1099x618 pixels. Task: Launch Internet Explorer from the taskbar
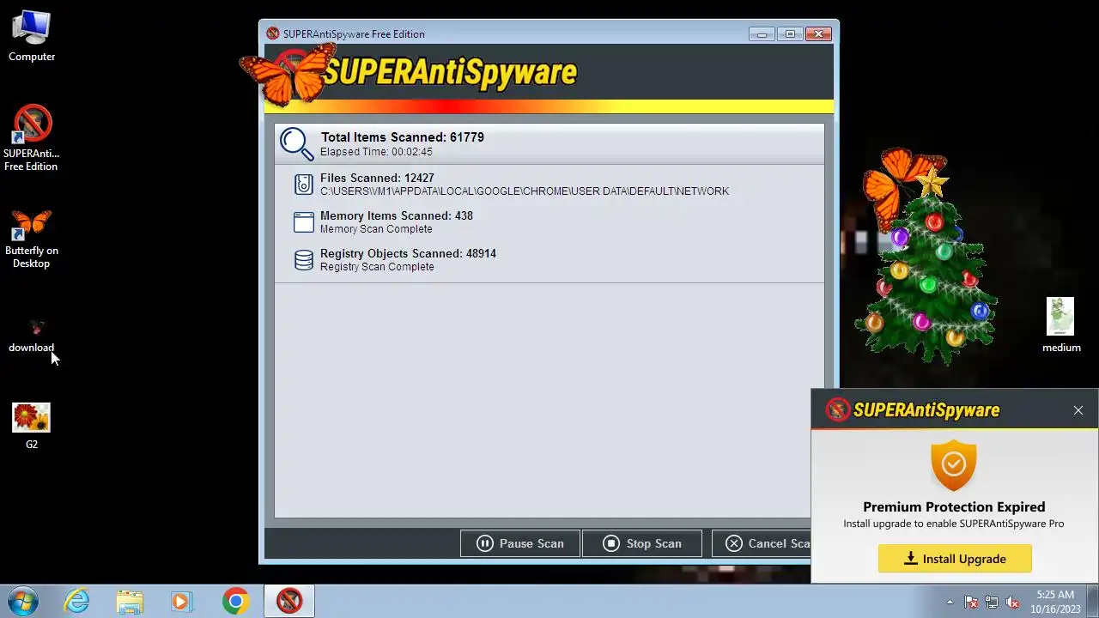[x=77, y=601]
